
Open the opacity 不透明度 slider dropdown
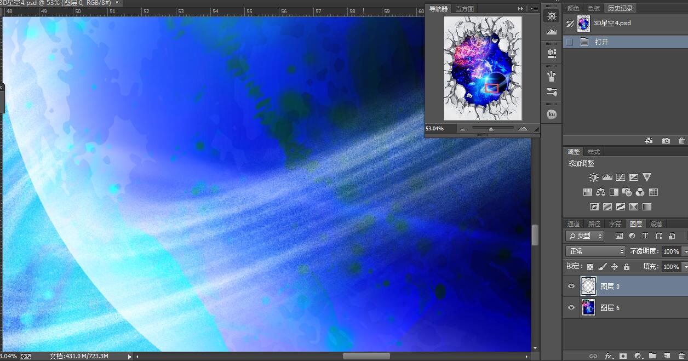(x=685, y=251)
